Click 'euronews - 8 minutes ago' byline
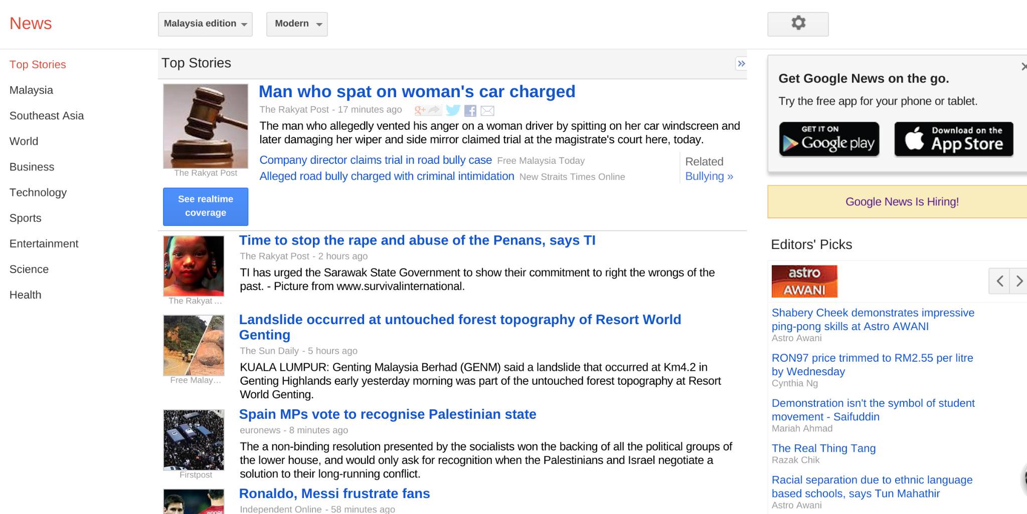The width and height of the screenshot is (1027, 514). coord(294,430)
